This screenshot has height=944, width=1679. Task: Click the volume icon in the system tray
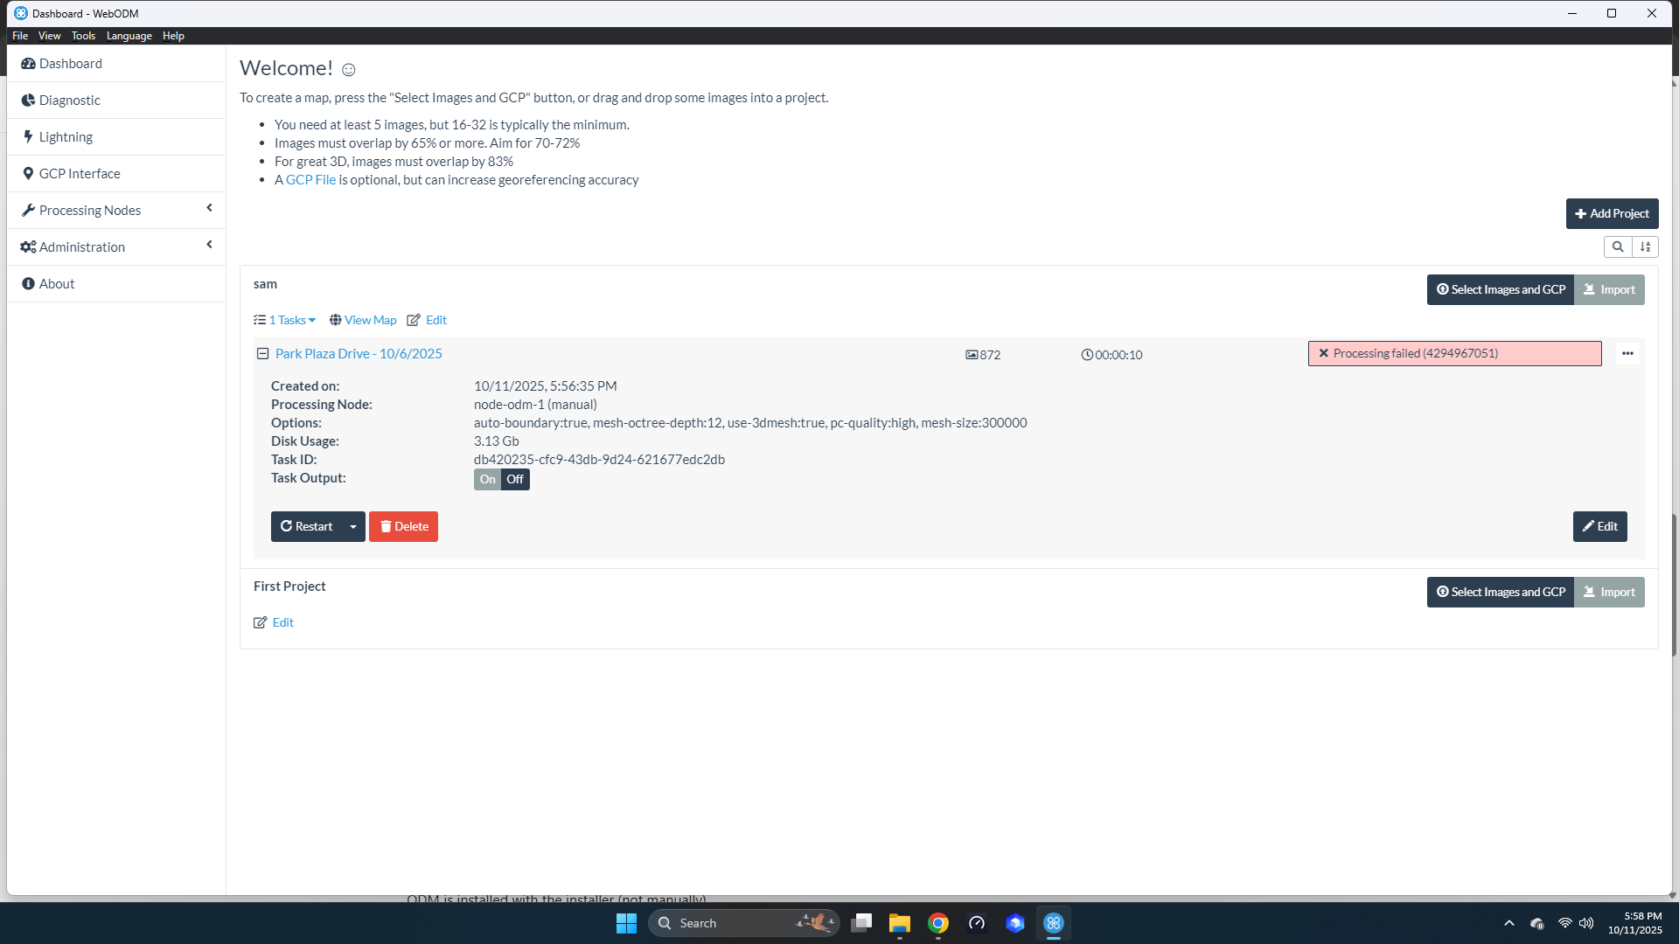coord(1587,922)
